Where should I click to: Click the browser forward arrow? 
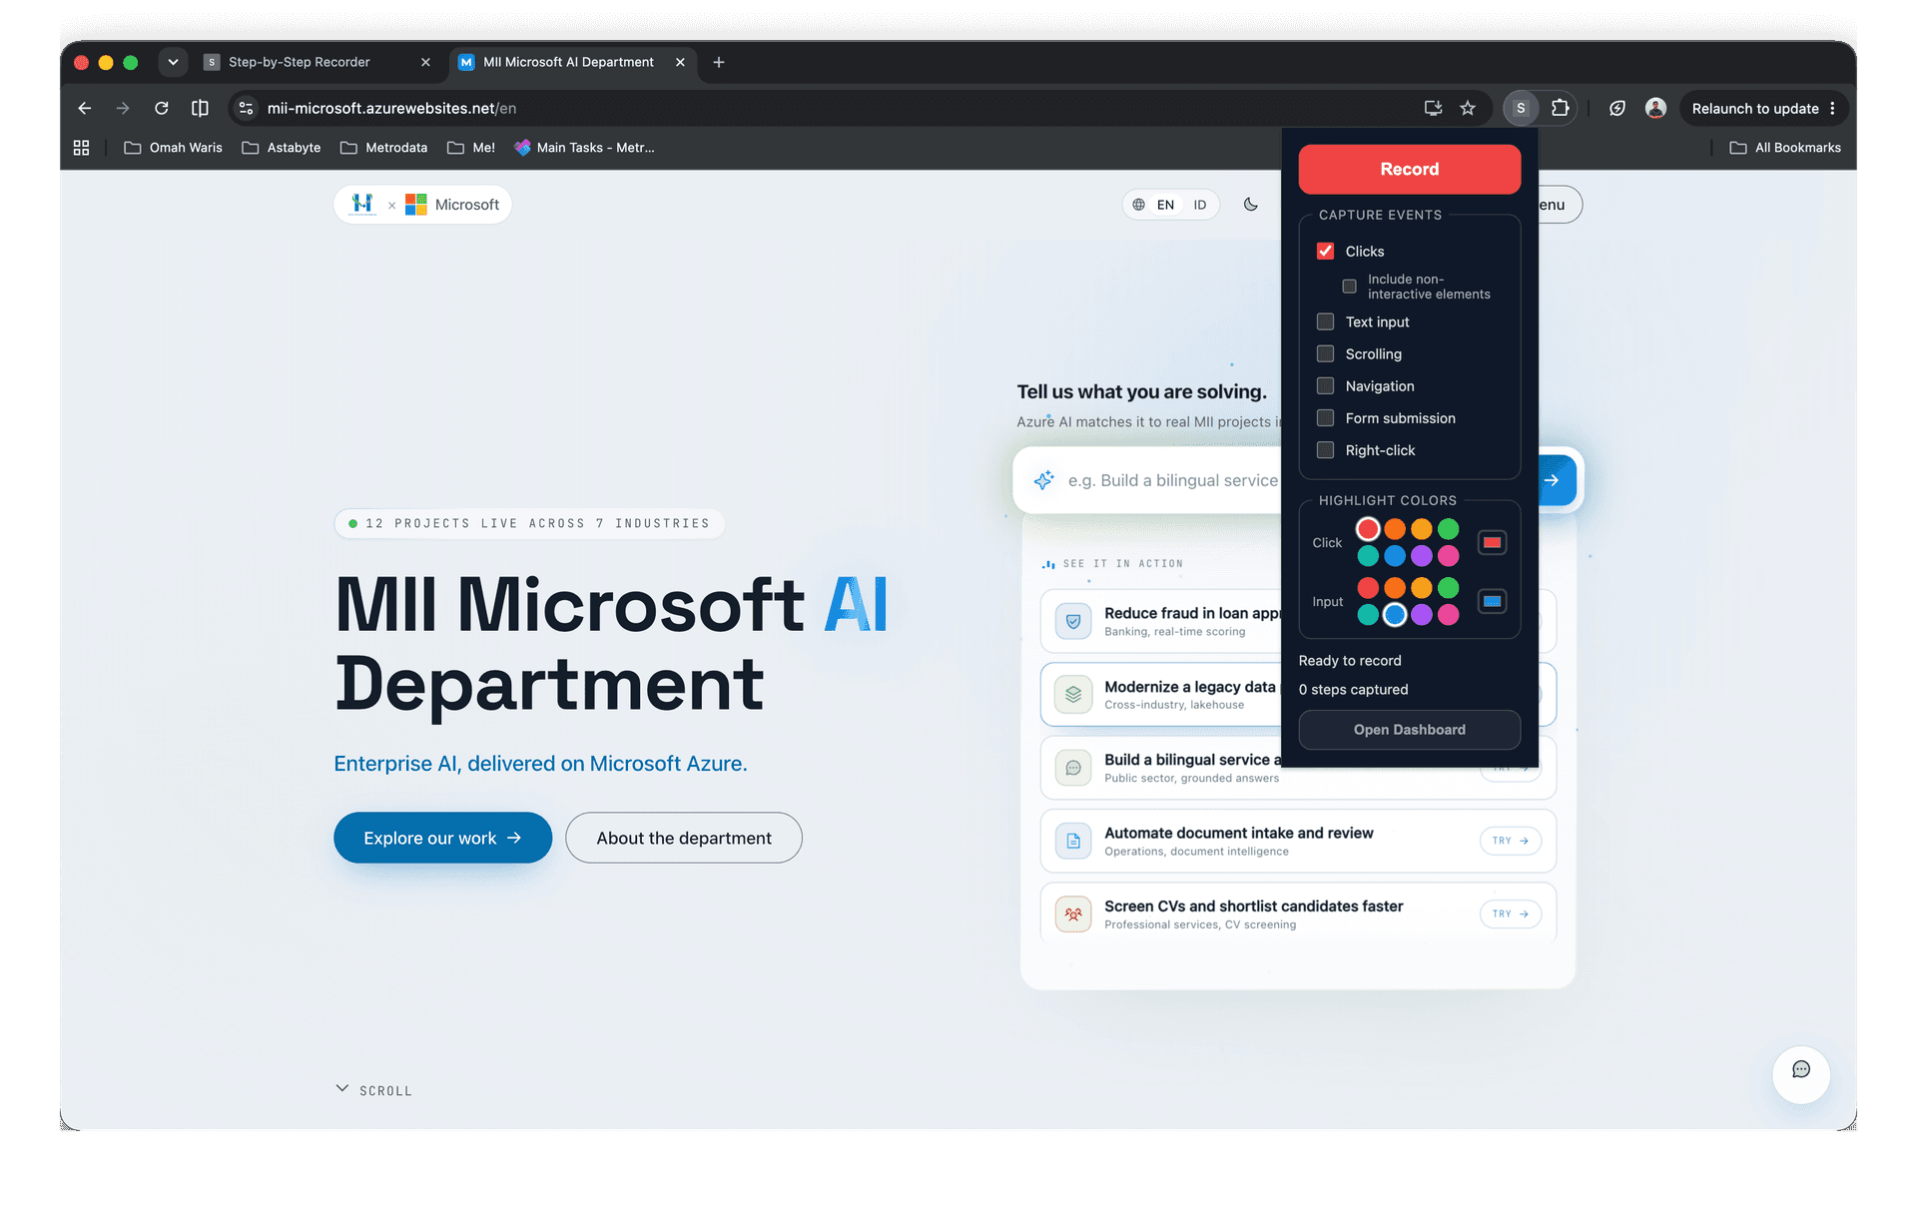click(x=123, y=108)
